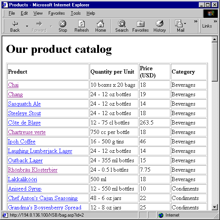Expand the Links bar chevron
The height and width of the screenshot is (220, 220).
click(215, 22)
